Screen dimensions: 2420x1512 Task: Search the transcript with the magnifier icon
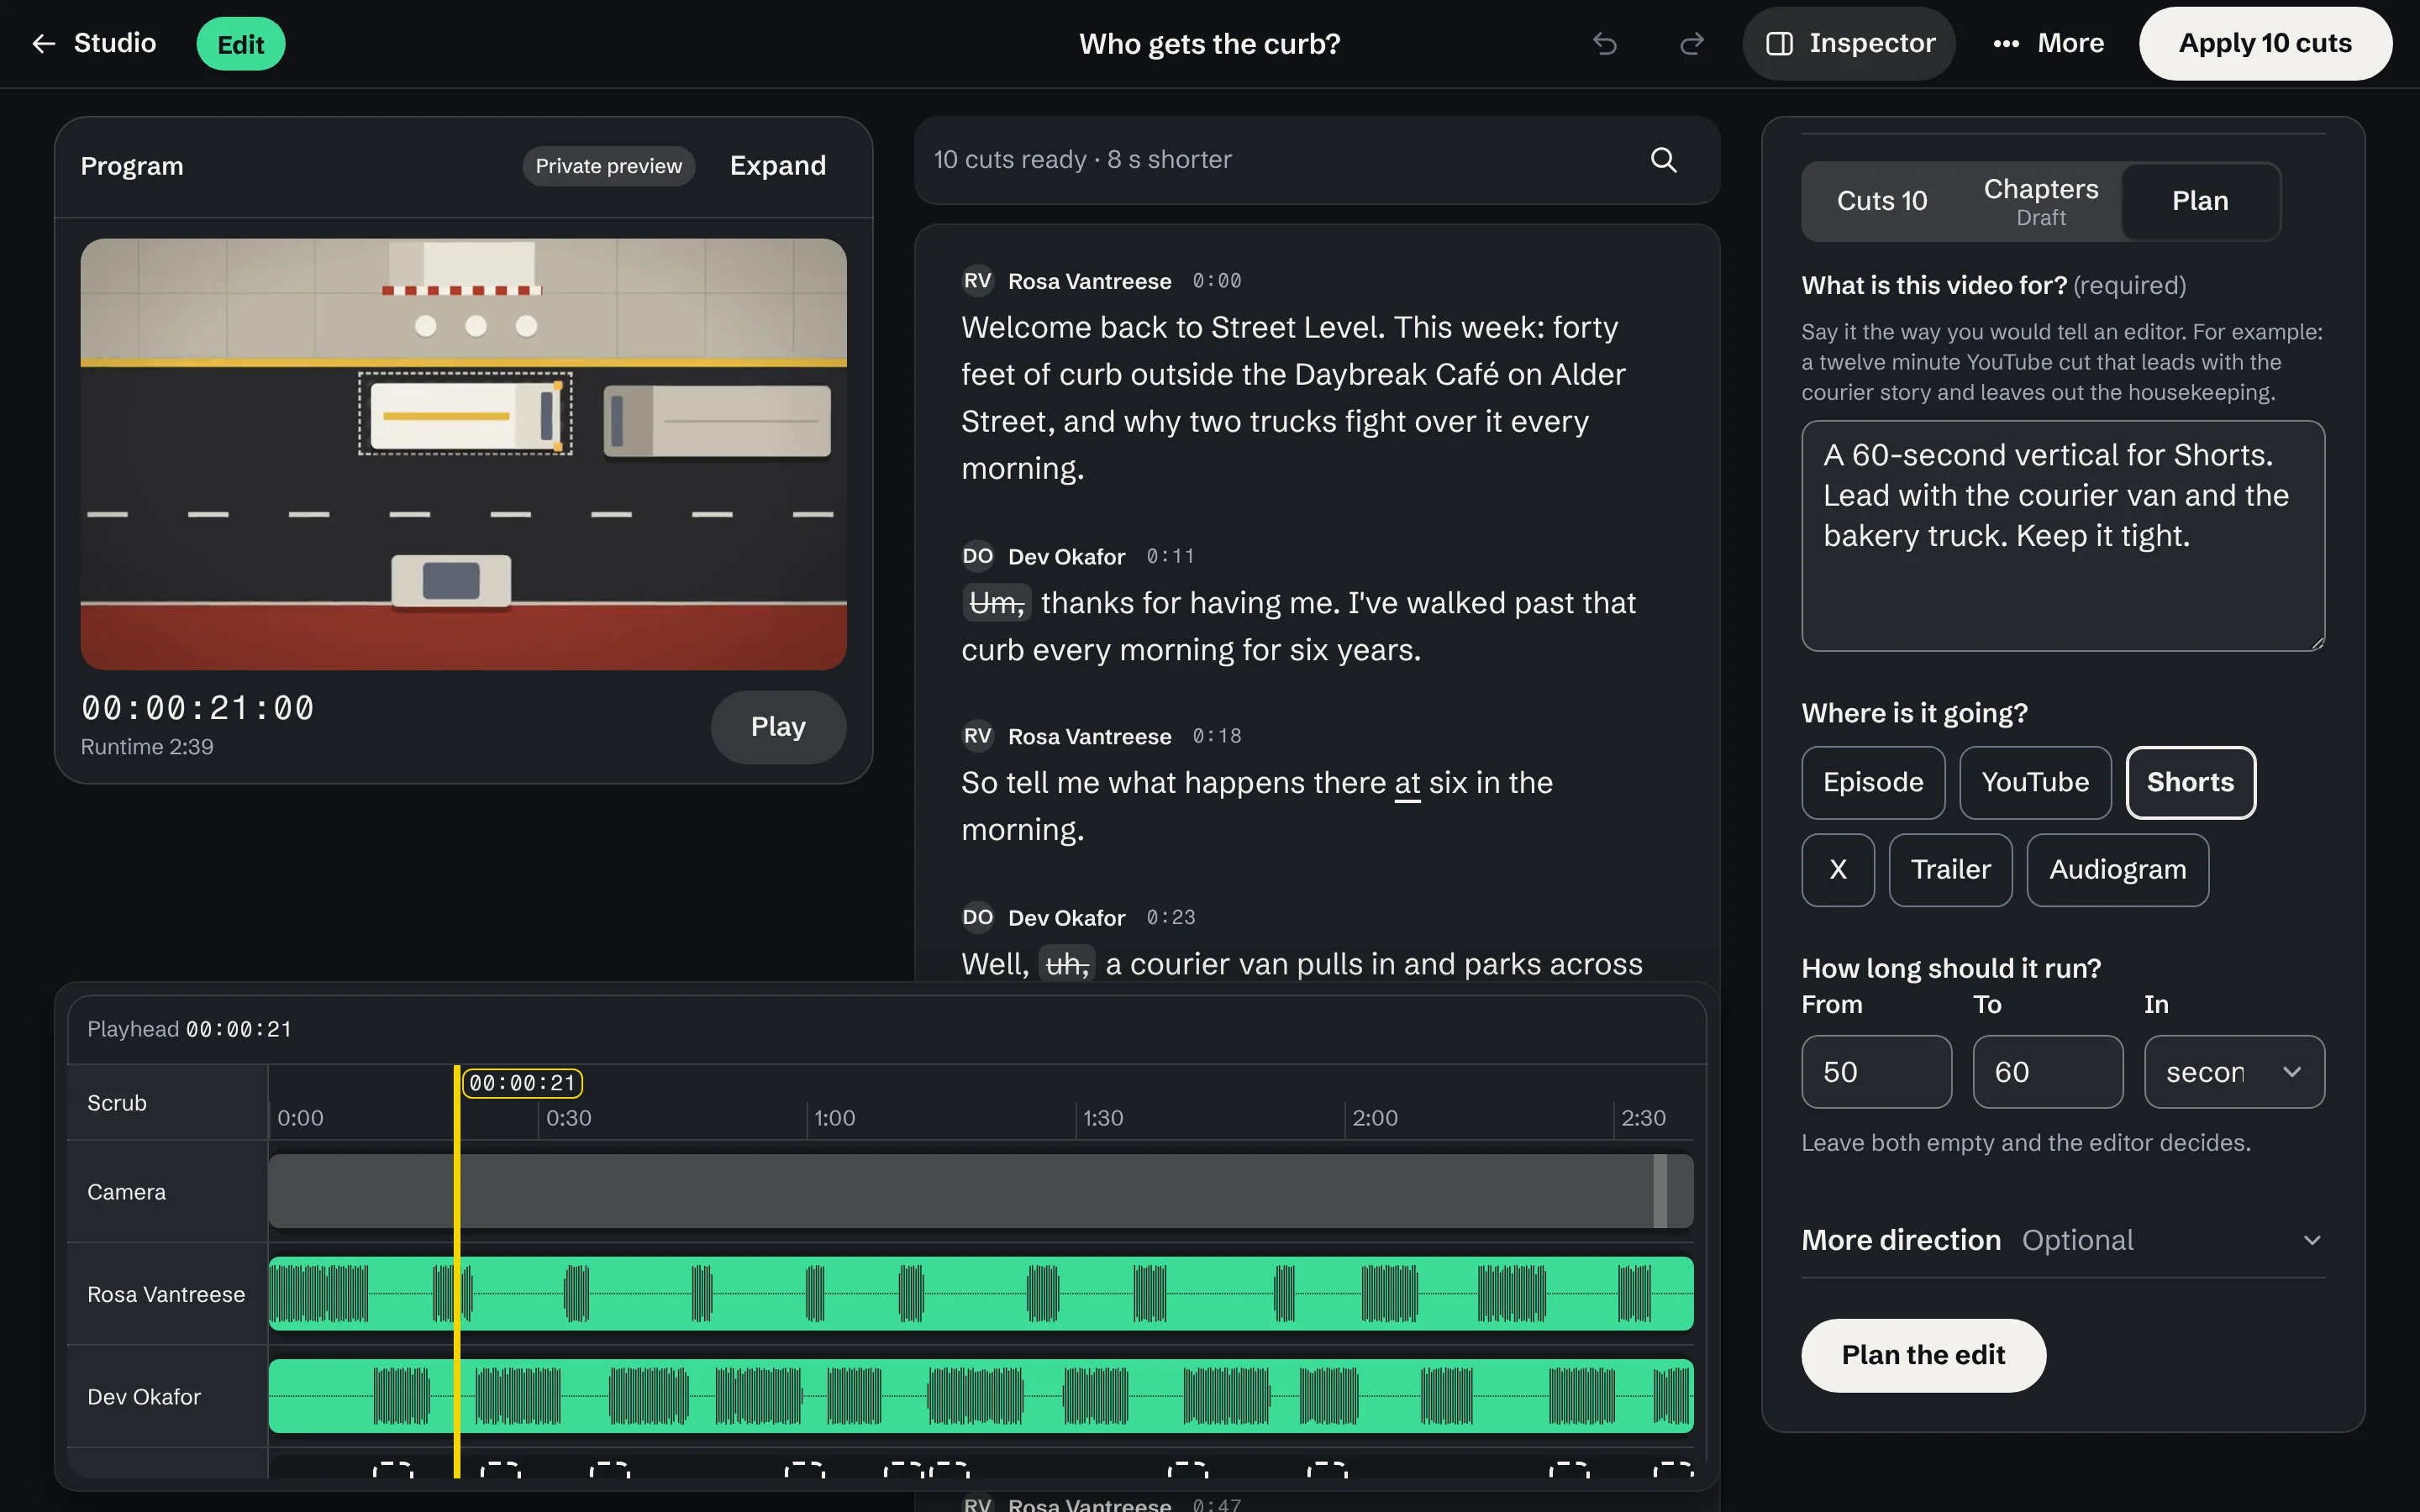pyautogui.click(x=1663, y=160)
